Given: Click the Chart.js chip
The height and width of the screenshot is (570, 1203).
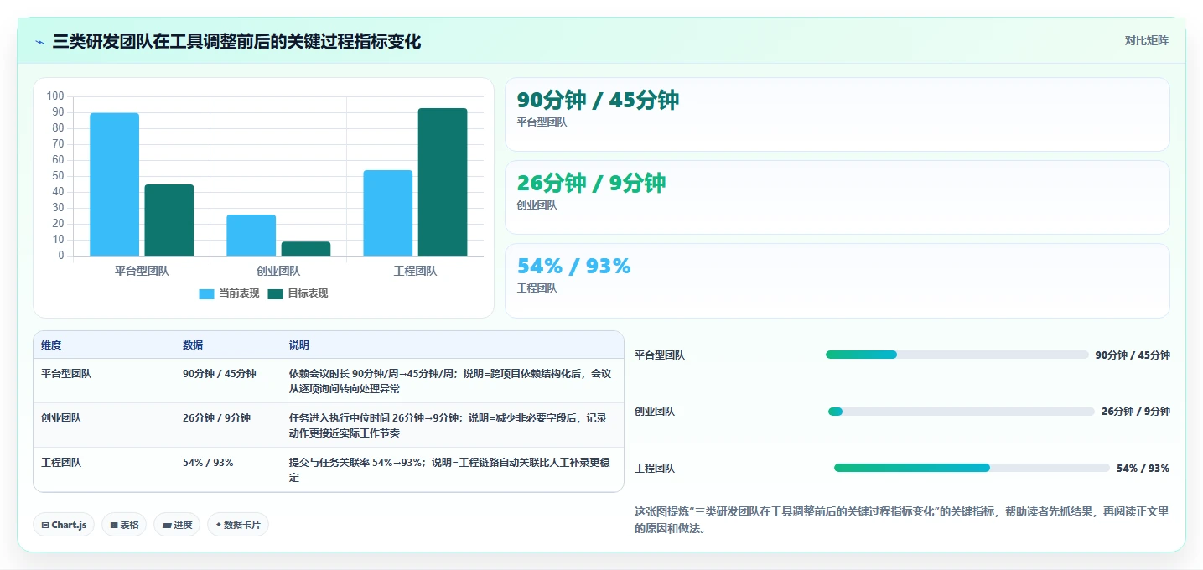Looking at the screenshot, I should point(64,525).
